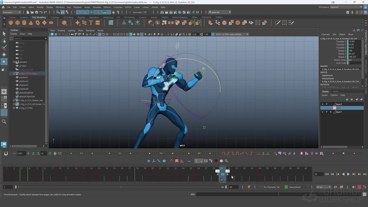Switch to the Rigging shelf tab
The image size is (368, 207).
coord(81,17)
